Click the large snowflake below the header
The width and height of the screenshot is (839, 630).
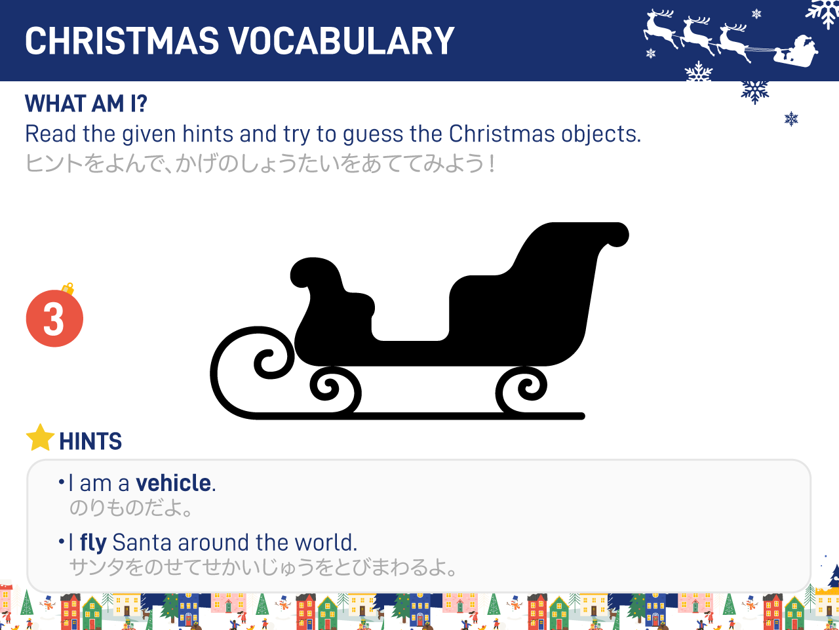pos(754,90)
